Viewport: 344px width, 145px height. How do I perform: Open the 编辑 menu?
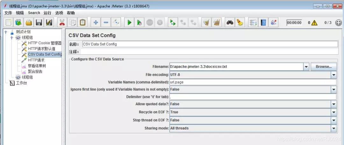pyautogui.click(x=20, y=13)
